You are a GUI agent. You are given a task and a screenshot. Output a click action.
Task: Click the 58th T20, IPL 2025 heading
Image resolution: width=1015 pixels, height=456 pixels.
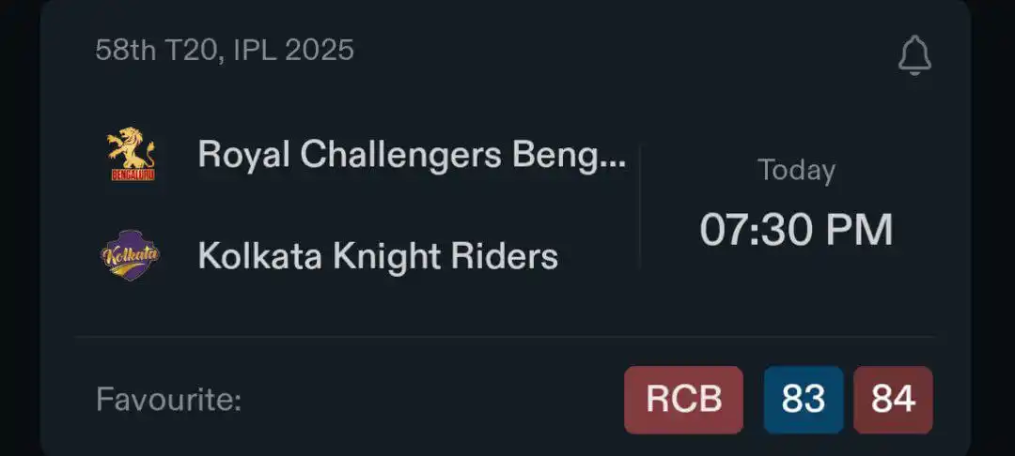click(x=225, y=51)
